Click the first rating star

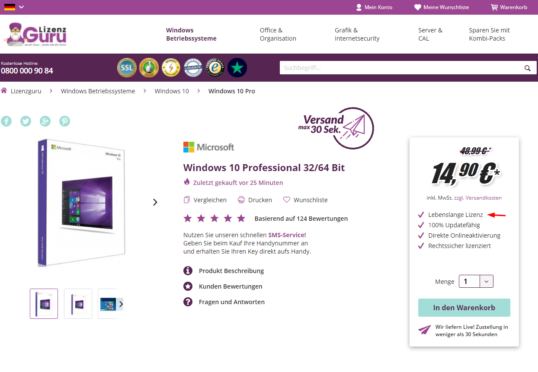point(188,218)
